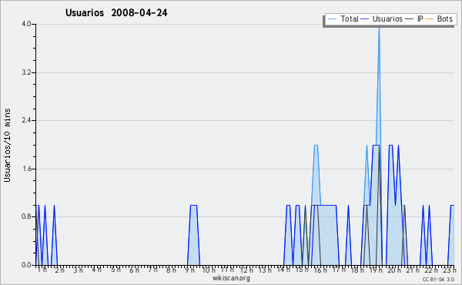The width and height of the screenshot is (462, 285).
Task: Click the y-axis value '0.8'
Action: [26, 217]
